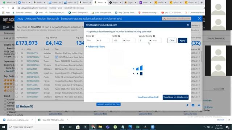Viewport: 232px width, 130px height.
Task: Reload the page with refresh icon
Action: click(13, 8)
